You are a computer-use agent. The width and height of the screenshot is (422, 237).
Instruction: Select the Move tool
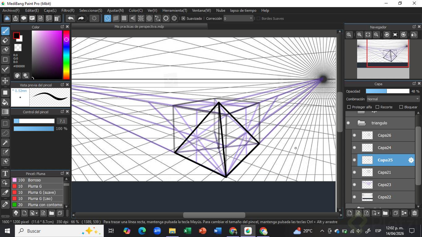point(5,81)
